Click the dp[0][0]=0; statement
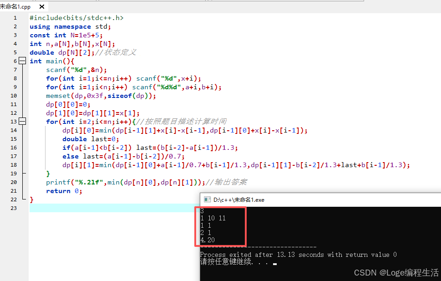441x281 pixels. click(x=68, y=104)
